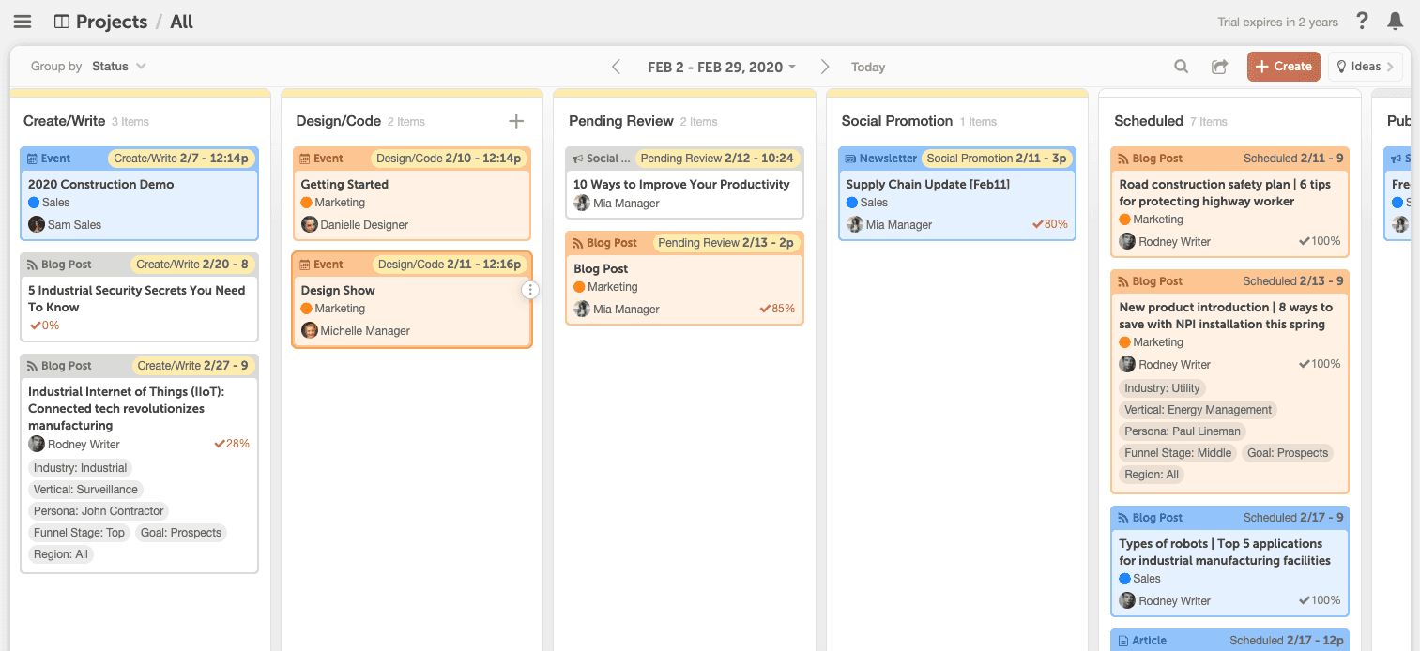1420x651 pixels.
Task: Click the Article document icon in Scheduled column
Action: [x=1123, y=641]
